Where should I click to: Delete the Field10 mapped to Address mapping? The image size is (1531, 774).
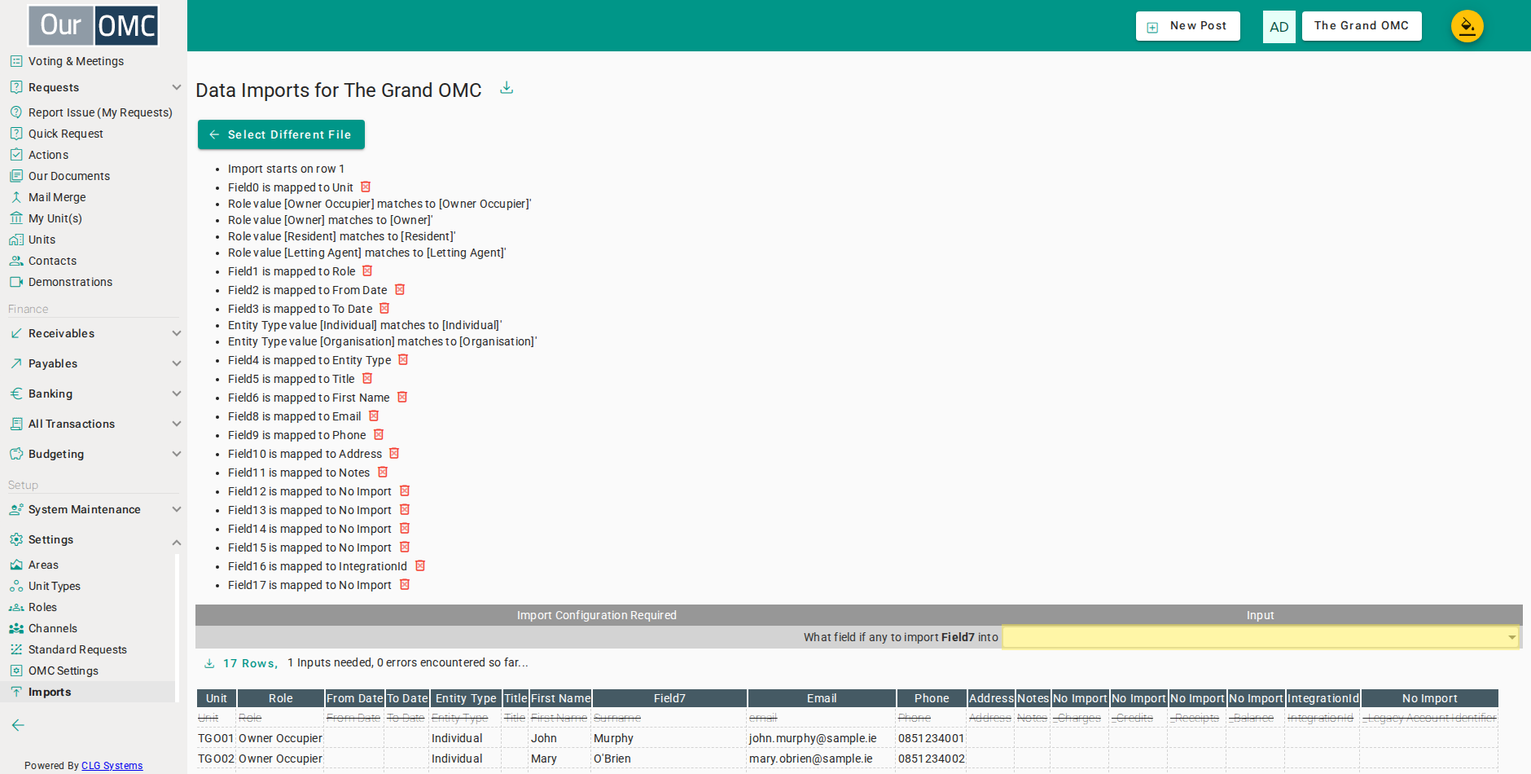394,454
